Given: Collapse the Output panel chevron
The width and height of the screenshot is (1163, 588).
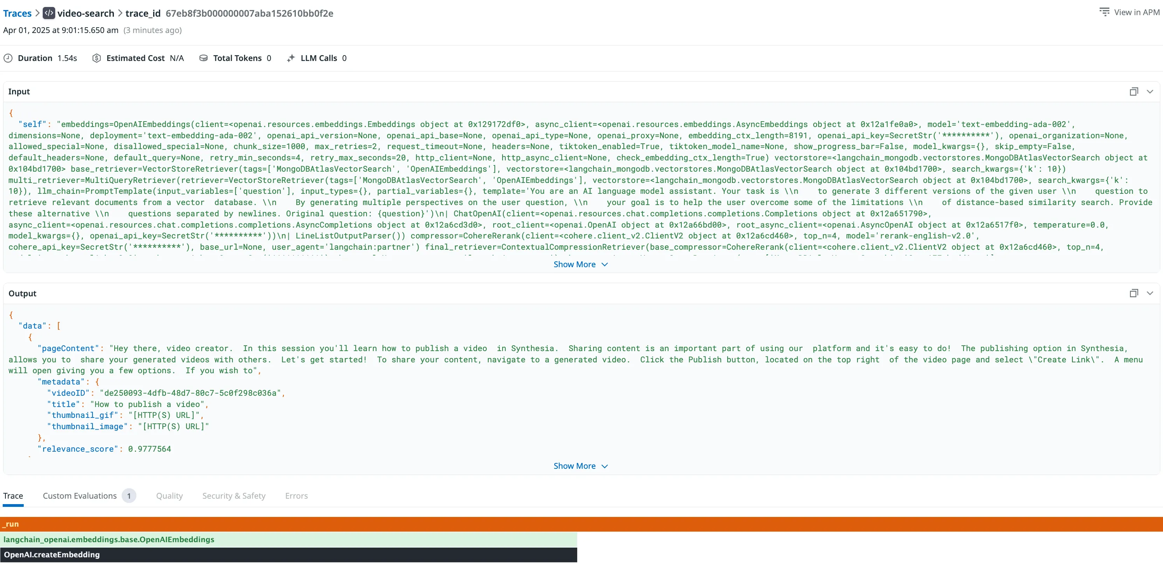Looking at the screenshot, I should [1150, 293].
